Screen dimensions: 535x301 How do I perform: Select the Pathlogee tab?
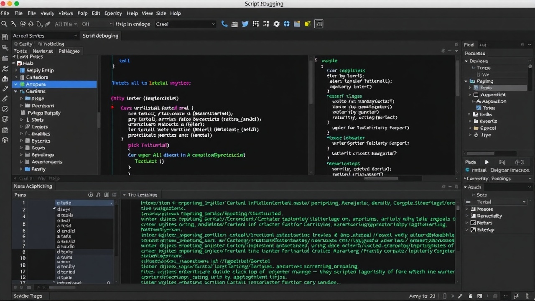pos(69,51)
